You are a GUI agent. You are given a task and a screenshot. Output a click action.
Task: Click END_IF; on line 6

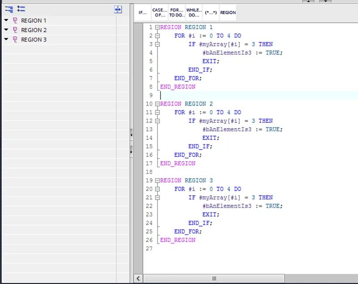click(200, 70)
